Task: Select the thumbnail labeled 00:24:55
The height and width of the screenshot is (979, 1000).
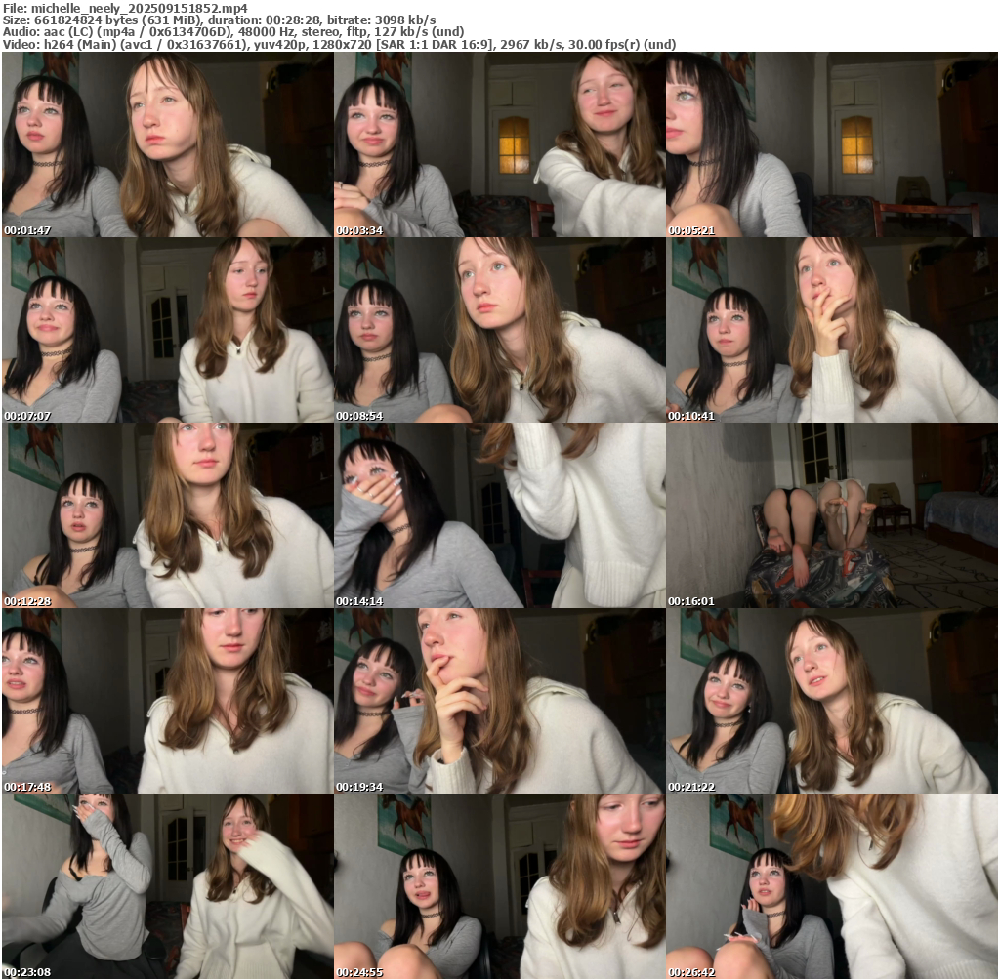Action: pyautogui.click(x=500, y=886)
